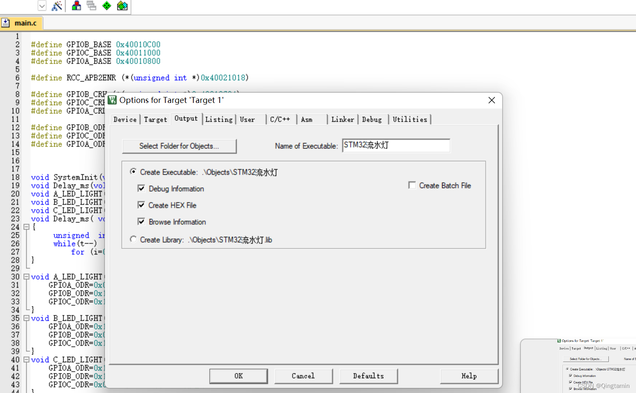Switch to the C/C++ tab
The image size is (636, 393).
281,120
